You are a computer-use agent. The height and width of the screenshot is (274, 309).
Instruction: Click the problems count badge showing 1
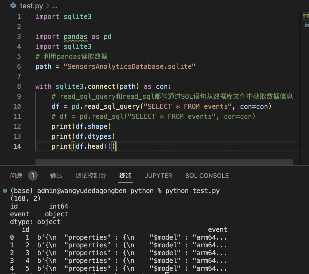click(33, 175)
